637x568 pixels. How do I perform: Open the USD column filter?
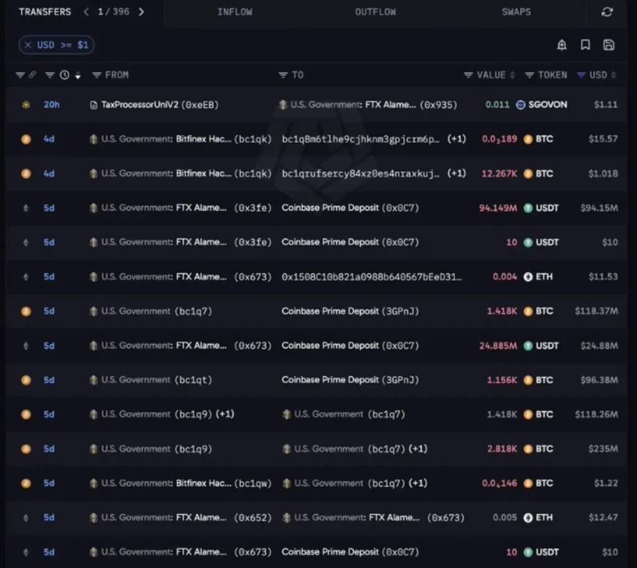(x=582, y=75)
